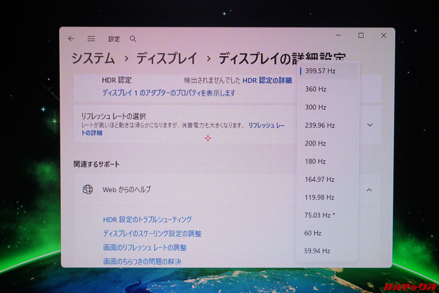Go to システム in the breadcrumb
439x293 pixels.
(93, 59)
